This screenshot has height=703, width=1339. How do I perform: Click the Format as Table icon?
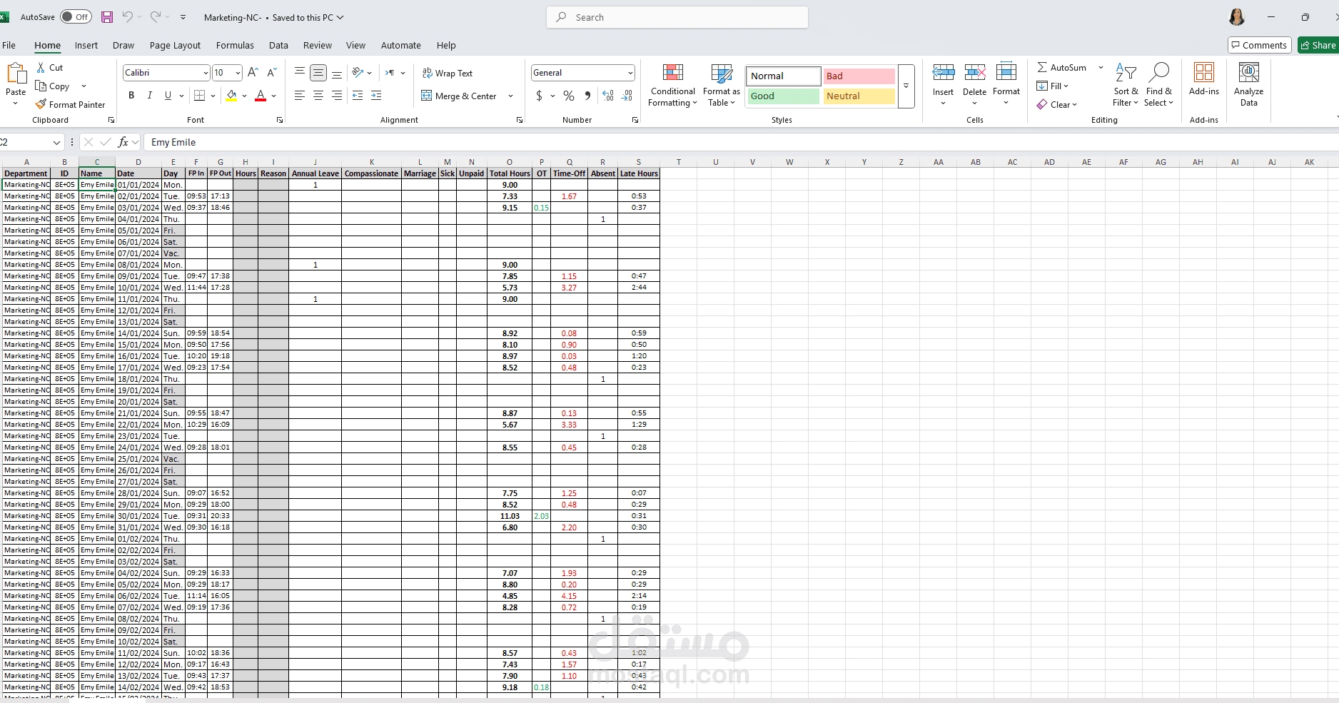722,74
